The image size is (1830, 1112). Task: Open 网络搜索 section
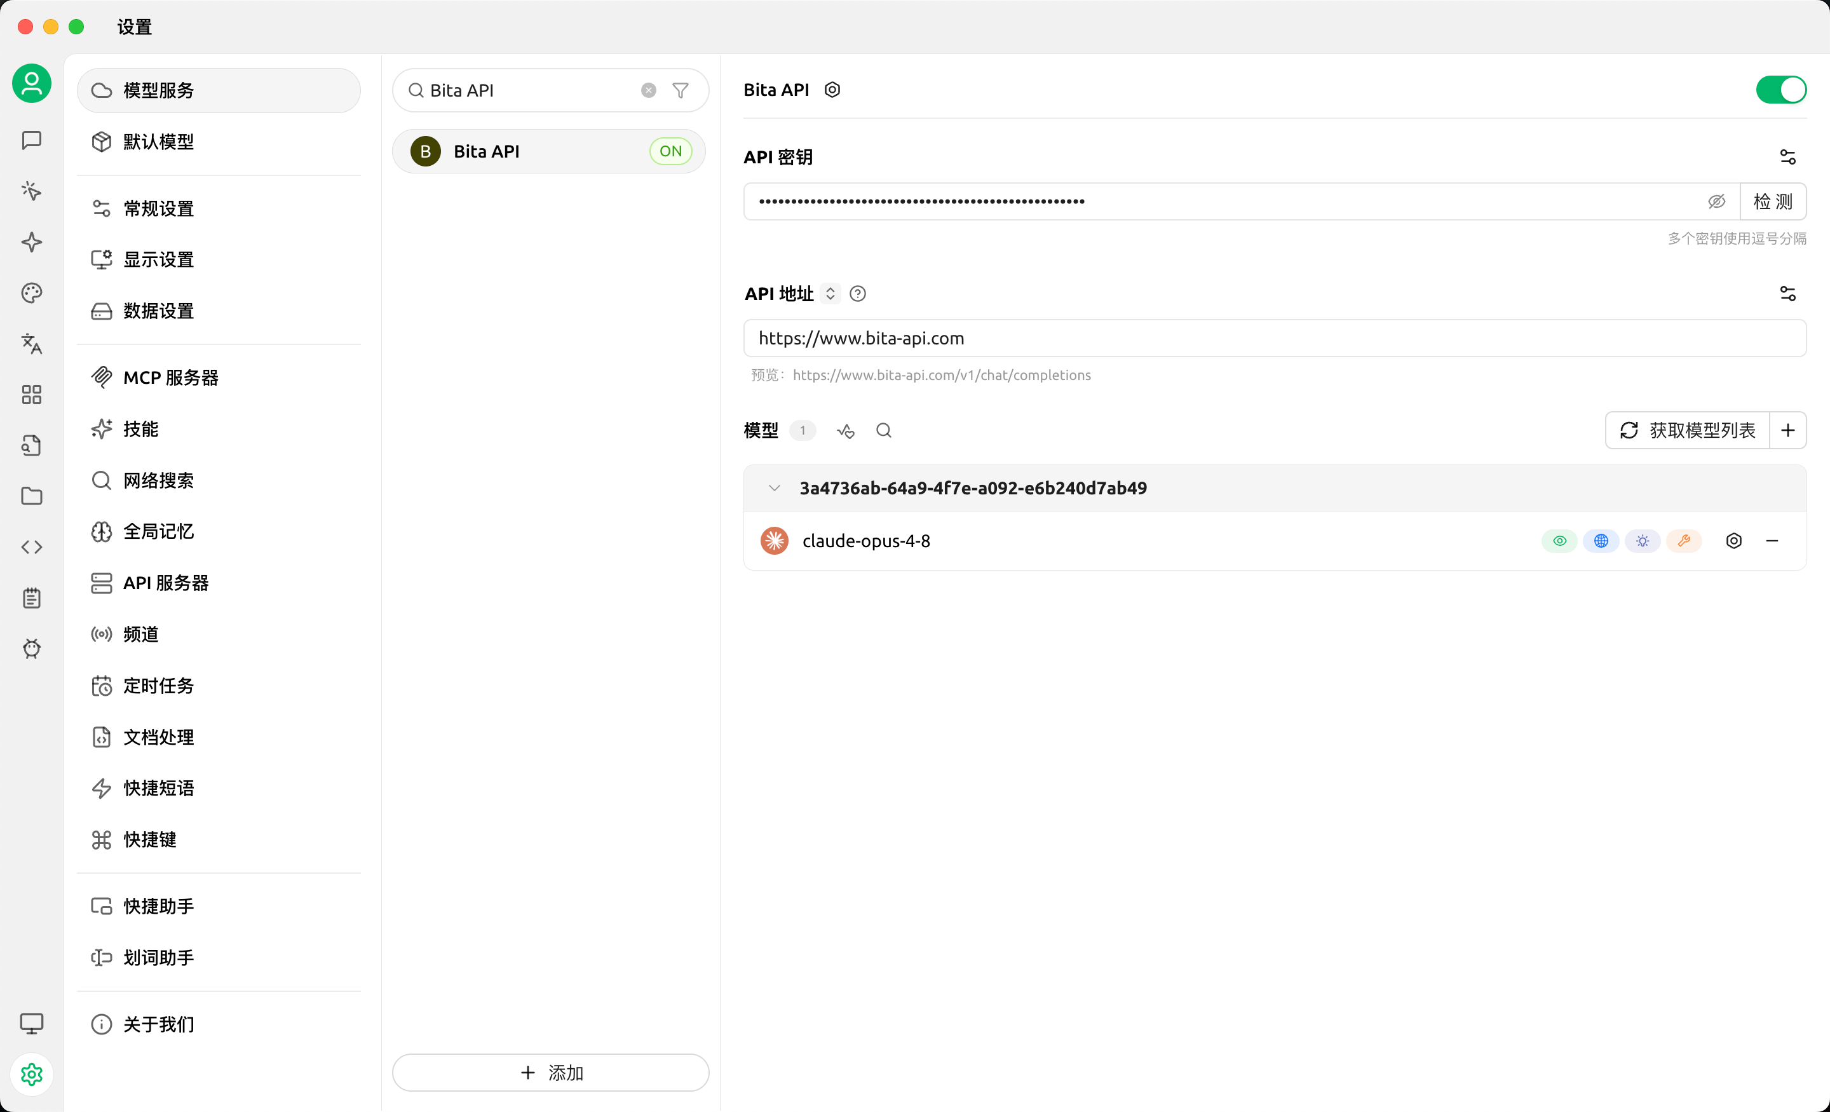coord(219,480)
